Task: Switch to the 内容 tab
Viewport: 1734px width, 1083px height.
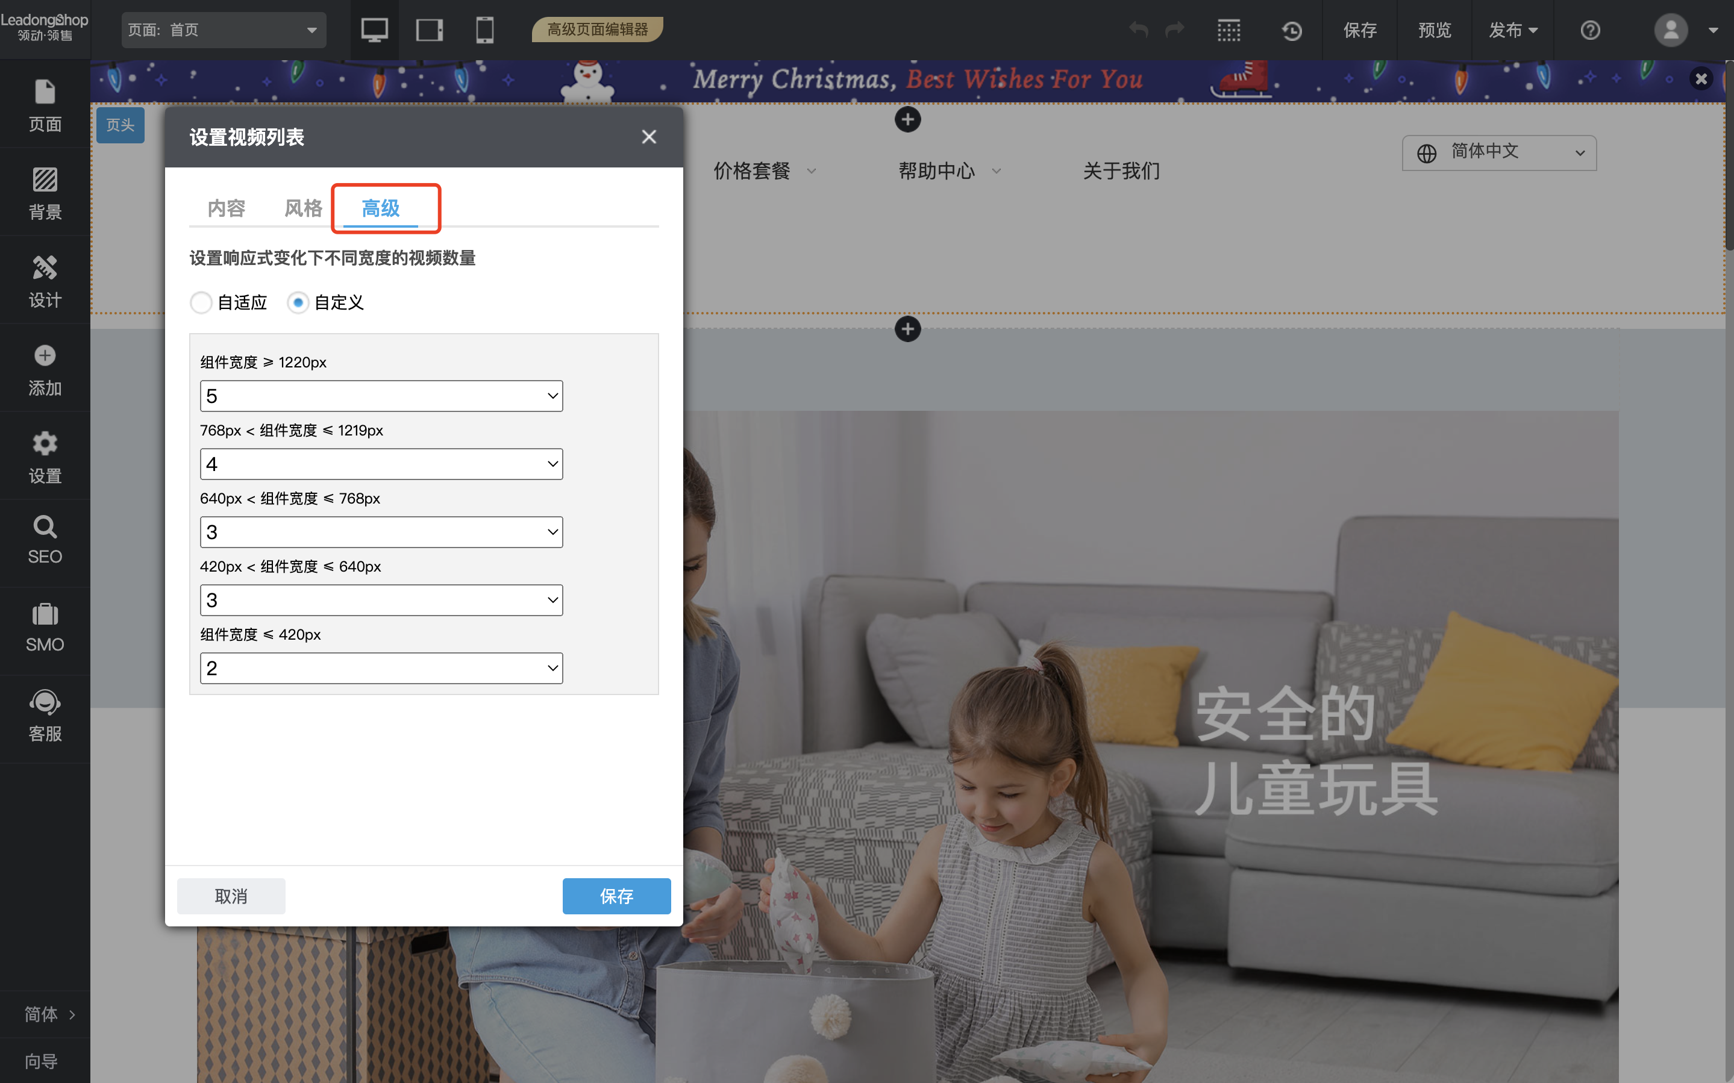Action: pos(227,208)
